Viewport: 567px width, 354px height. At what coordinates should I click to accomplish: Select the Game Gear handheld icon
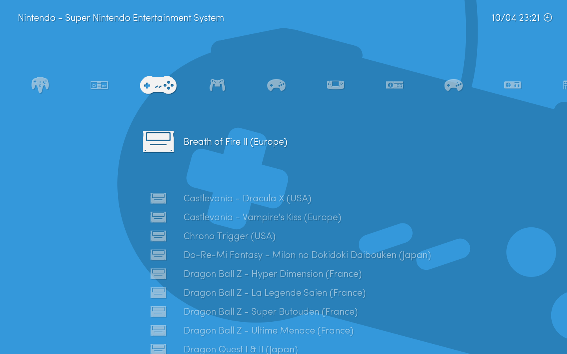[x=335, y=85]
